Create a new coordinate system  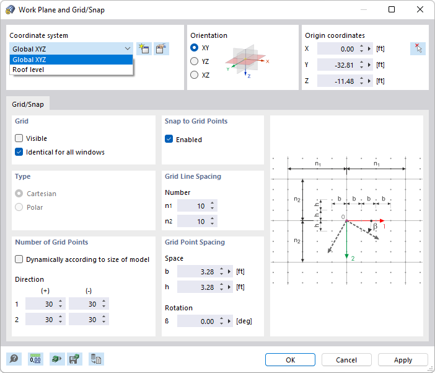(144, 48)
